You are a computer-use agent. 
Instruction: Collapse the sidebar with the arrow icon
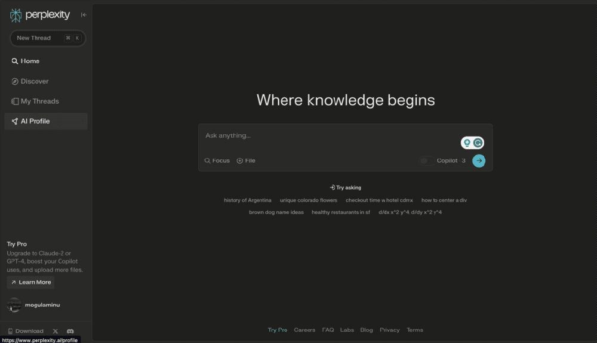pos(84,15)
